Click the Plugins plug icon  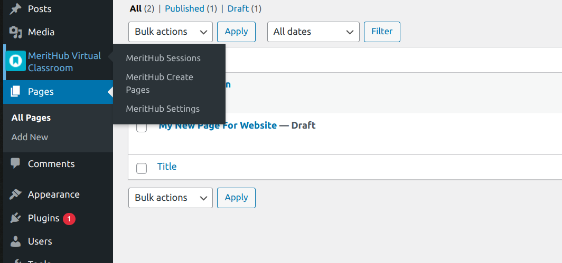click(15, 218)
